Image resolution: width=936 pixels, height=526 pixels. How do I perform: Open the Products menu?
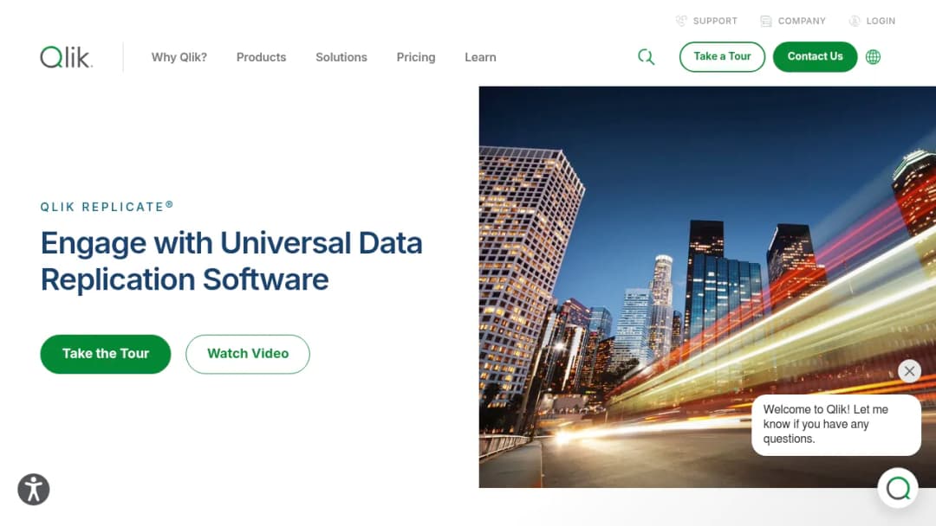[261, 57]
